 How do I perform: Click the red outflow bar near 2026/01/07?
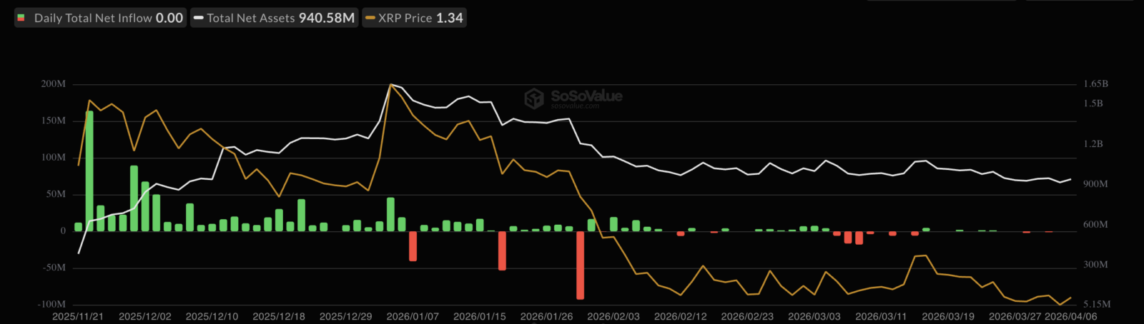tap(413, 245)
